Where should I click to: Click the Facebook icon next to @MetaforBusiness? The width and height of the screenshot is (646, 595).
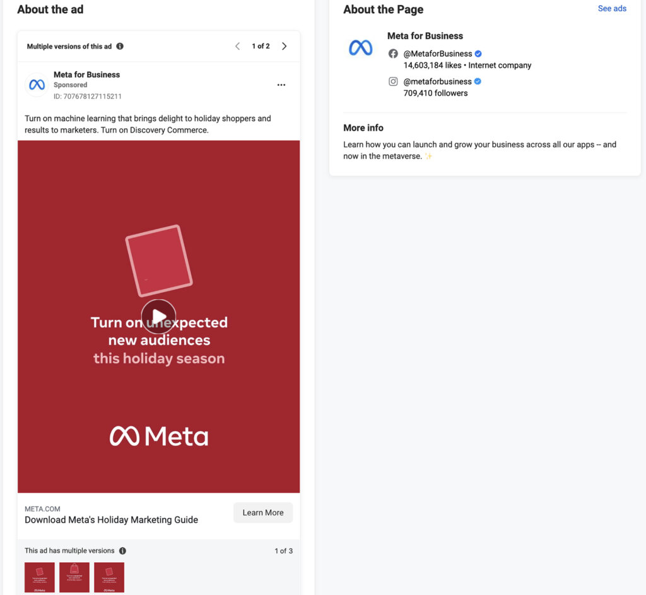pos(393,54)
